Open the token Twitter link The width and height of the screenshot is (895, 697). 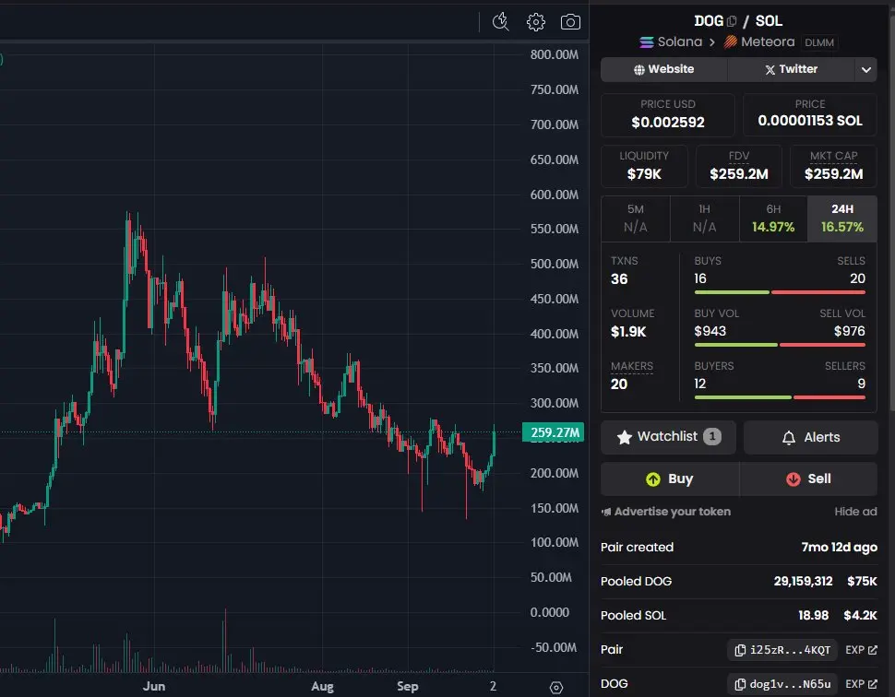791,69
